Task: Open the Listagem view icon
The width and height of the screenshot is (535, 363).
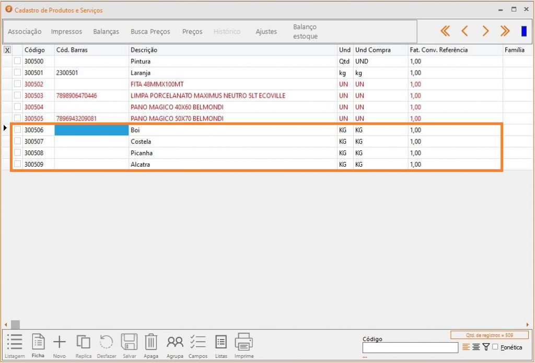Action: click(x=15, y=343)
